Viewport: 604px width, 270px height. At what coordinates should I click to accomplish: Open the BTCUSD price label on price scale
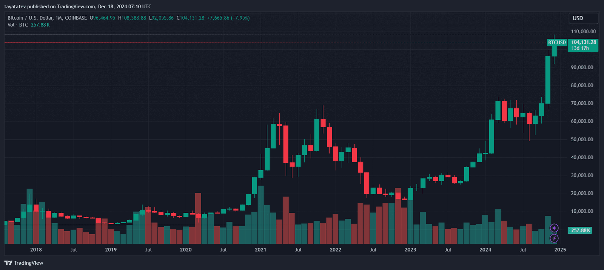557,43
